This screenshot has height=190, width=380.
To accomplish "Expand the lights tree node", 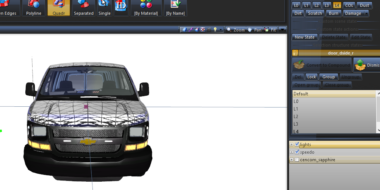I will [x=292, y=145].
